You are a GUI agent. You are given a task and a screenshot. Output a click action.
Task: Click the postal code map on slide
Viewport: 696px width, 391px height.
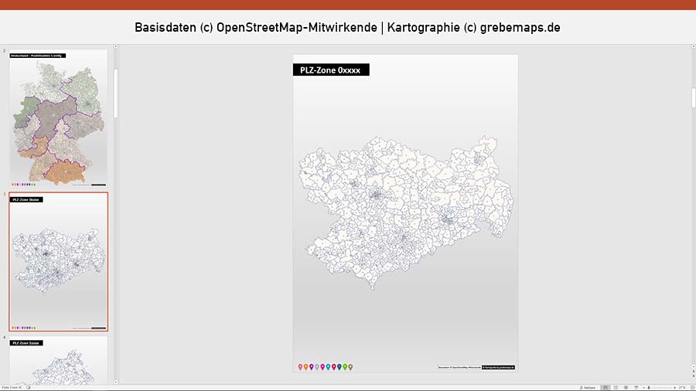[406, 212]
